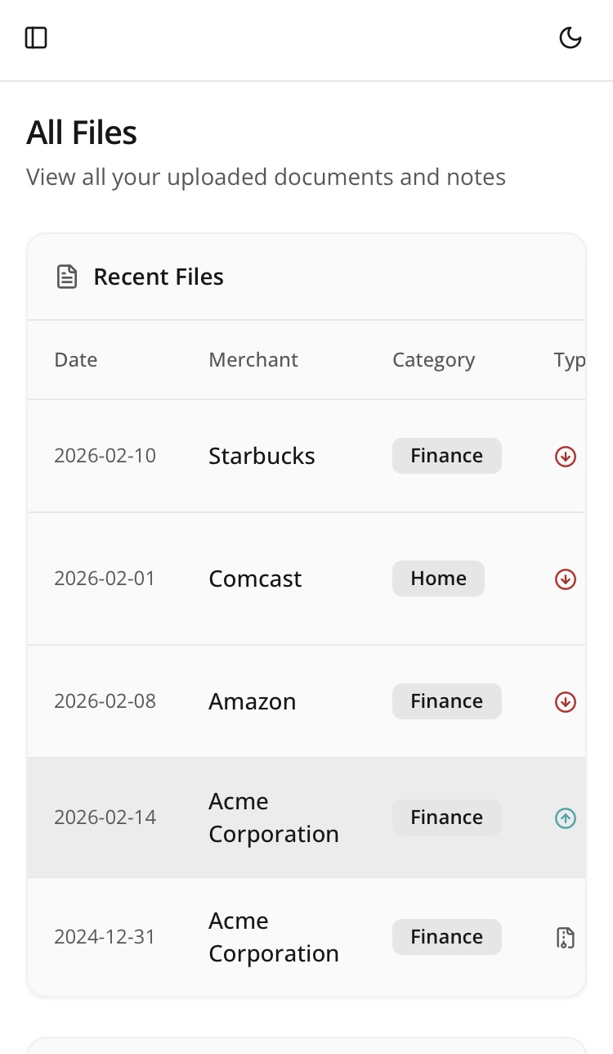Select the 2024-12-31 Acme Corporation row
The height and width of the screenshot is (1054, 613).
(273, 937)
